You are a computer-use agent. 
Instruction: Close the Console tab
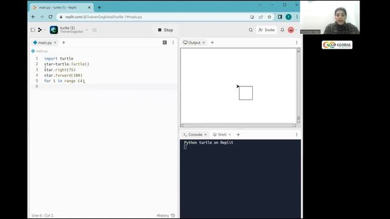coord(205,134)
